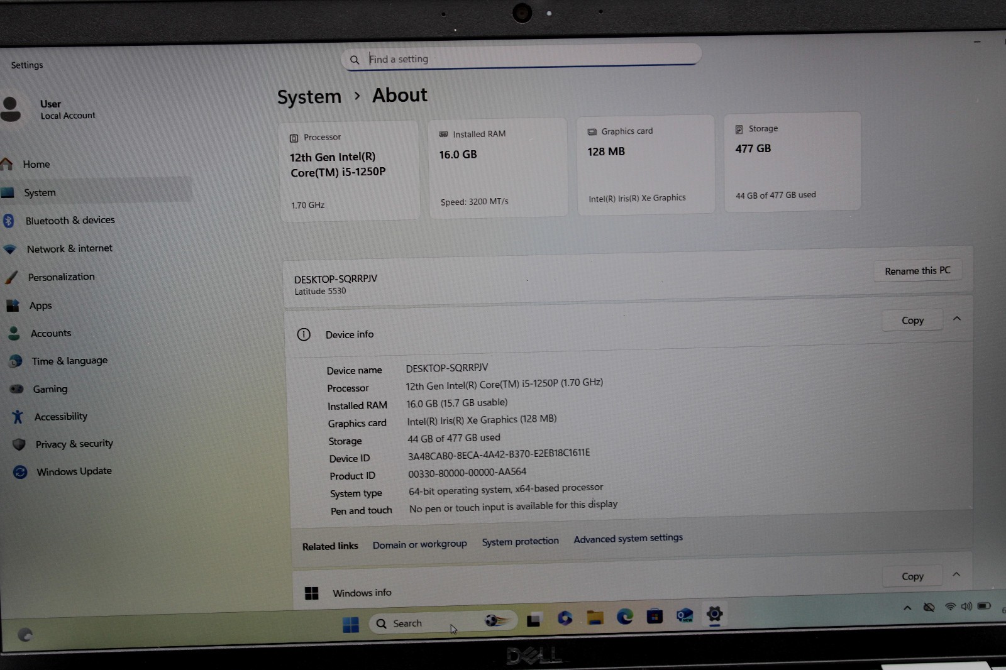
Task: Click the Bluetooth icon in sidebar
Action: pyautogui.click(x=8, y=221)
